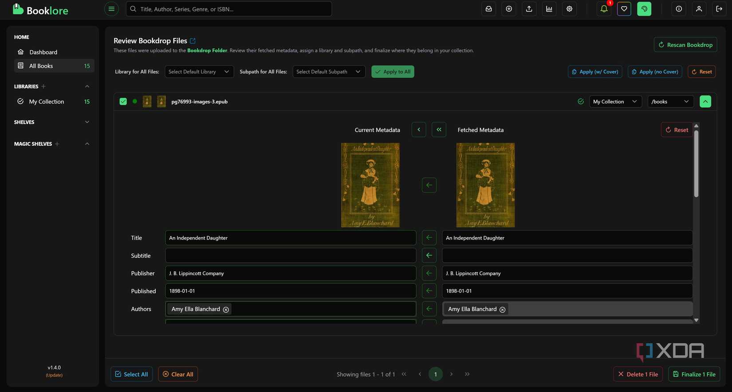The height and width of the screenshot is (392, 732).
Task: Copy fetched Title to current metadata arrow
Action: [429, 238]
